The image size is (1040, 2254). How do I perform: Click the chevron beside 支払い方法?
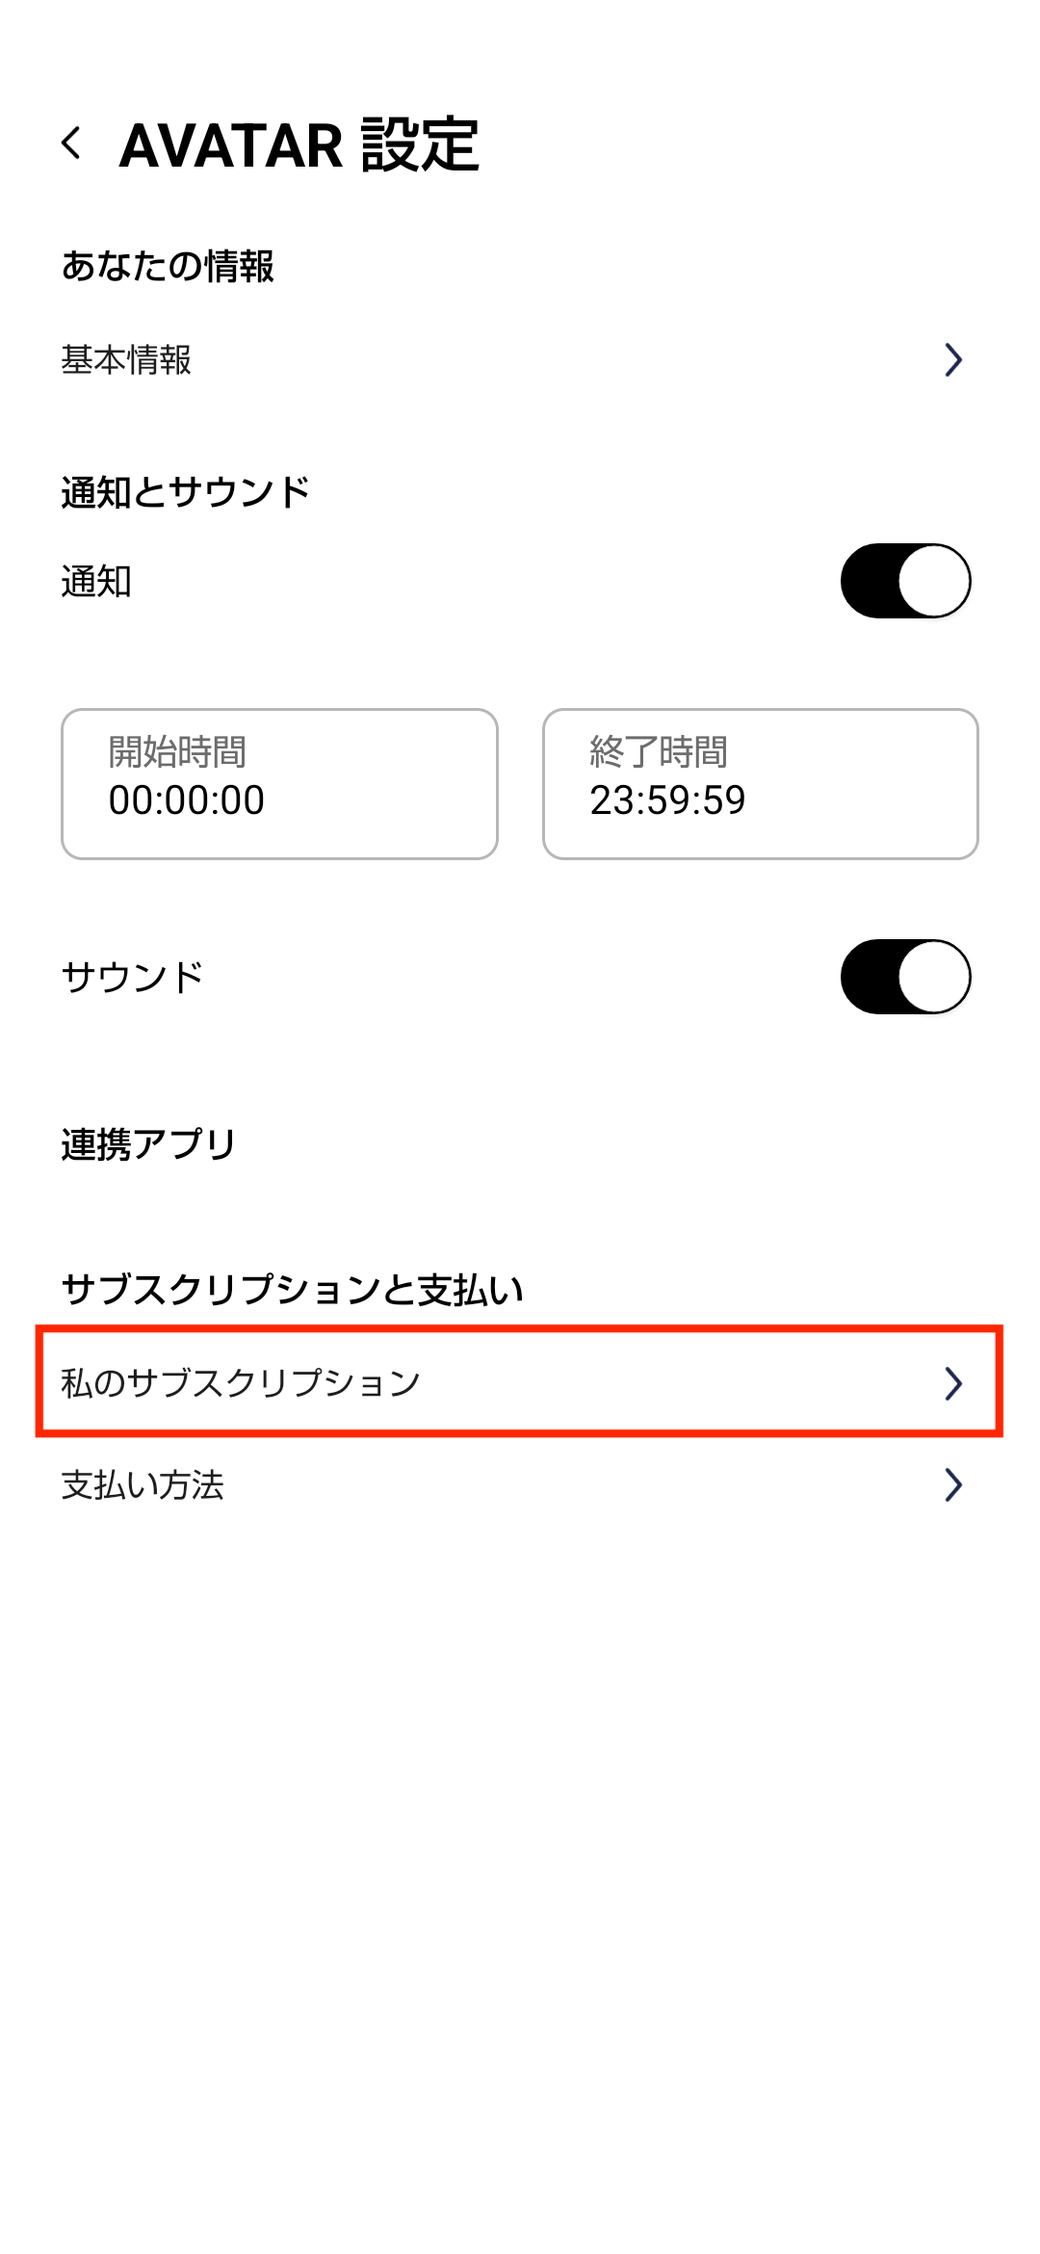point(952,1485)
